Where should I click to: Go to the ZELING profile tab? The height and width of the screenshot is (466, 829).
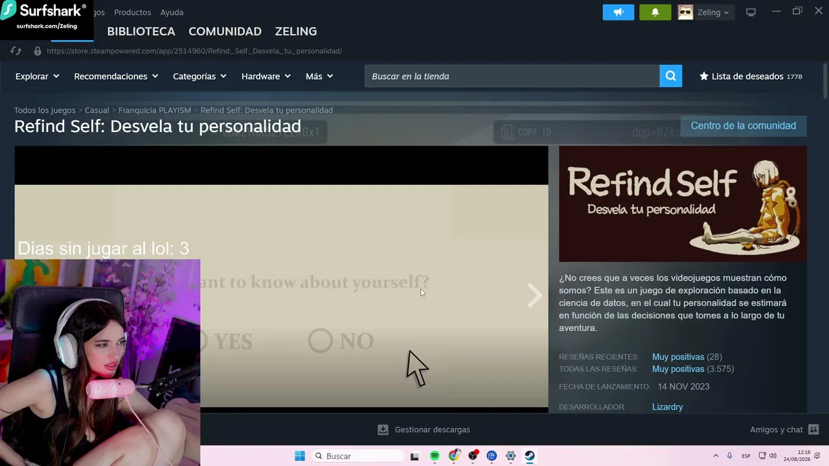(x=296, y=31)
